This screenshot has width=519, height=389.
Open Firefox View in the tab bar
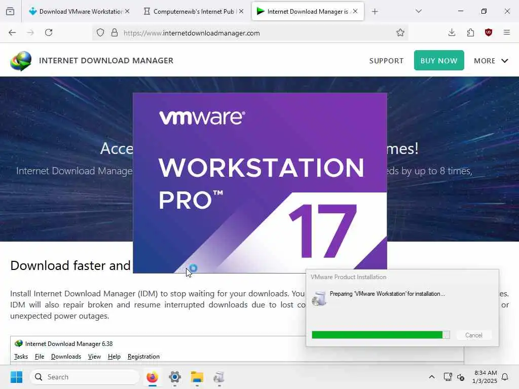(x=10, y=11)
